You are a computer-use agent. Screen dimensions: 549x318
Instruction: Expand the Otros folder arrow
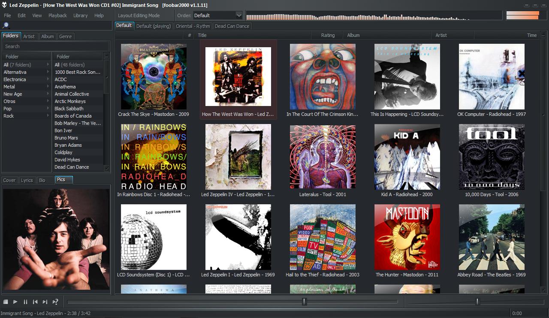click(x=48, y=101)
